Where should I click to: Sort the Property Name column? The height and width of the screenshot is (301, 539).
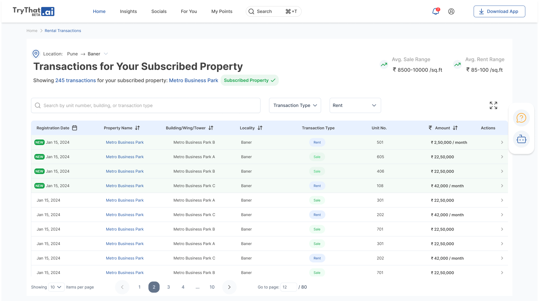[x=137, y=128]
